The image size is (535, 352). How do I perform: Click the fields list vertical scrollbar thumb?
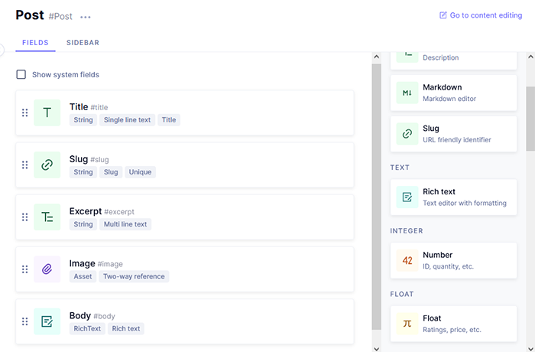click(x=377, y=197)
